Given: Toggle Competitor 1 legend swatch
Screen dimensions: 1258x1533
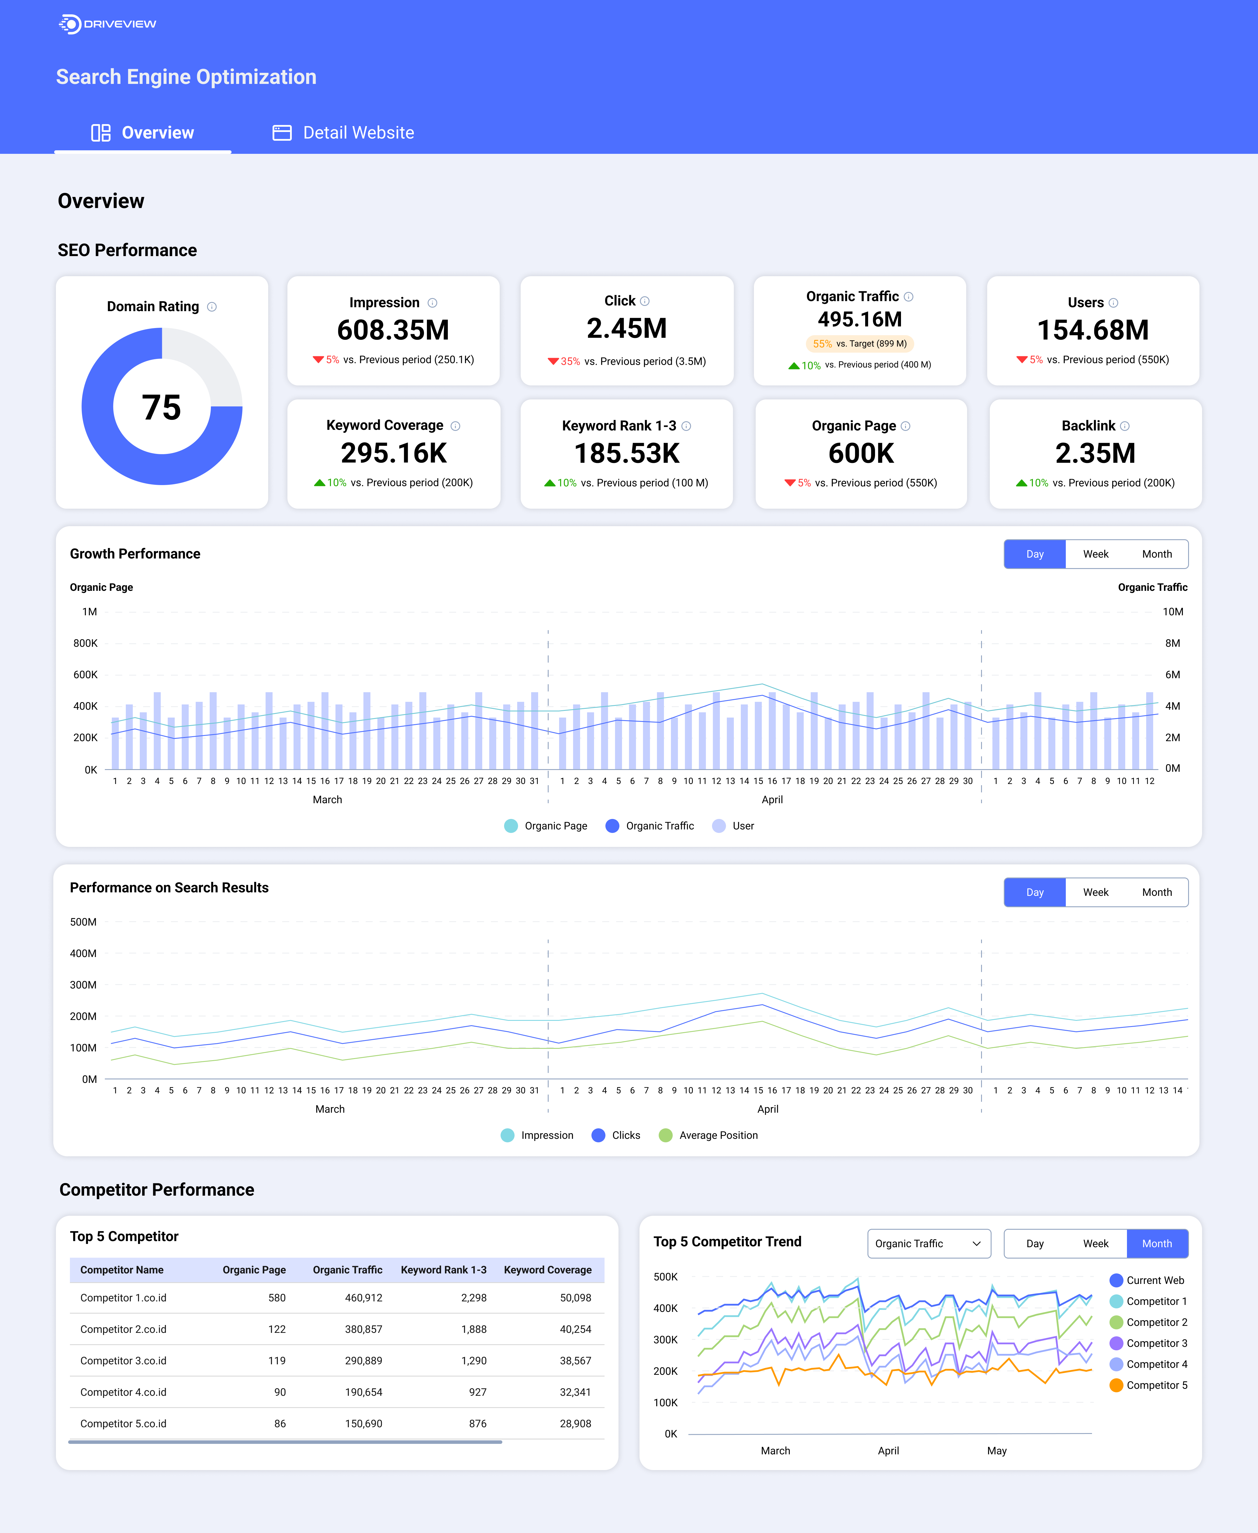Looking at the screenshot, I should pos(1116,1302).
